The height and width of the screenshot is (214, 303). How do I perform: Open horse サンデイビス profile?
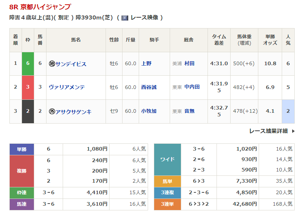click(71, 64)
